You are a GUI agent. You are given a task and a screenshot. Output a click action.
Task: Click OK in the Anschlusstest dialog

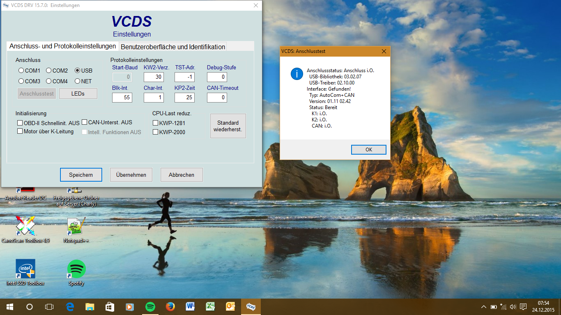click(368, 150)
